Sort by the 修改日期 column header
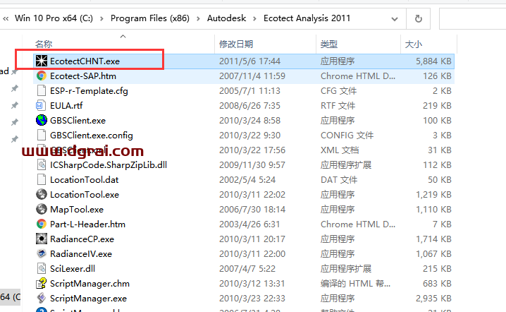This screenshot has width=506, height=312. 236,44
